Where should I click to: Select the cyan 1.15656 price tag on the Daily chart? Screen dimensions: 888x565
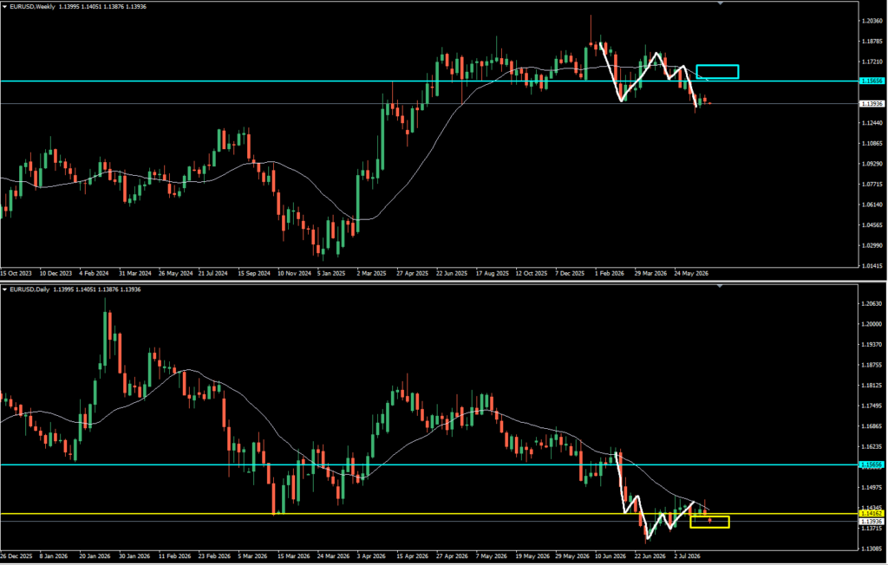[872, 464]
